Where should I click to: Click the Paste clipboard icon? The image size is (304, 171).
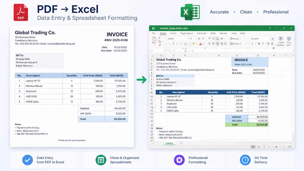(x=154, y=39)
